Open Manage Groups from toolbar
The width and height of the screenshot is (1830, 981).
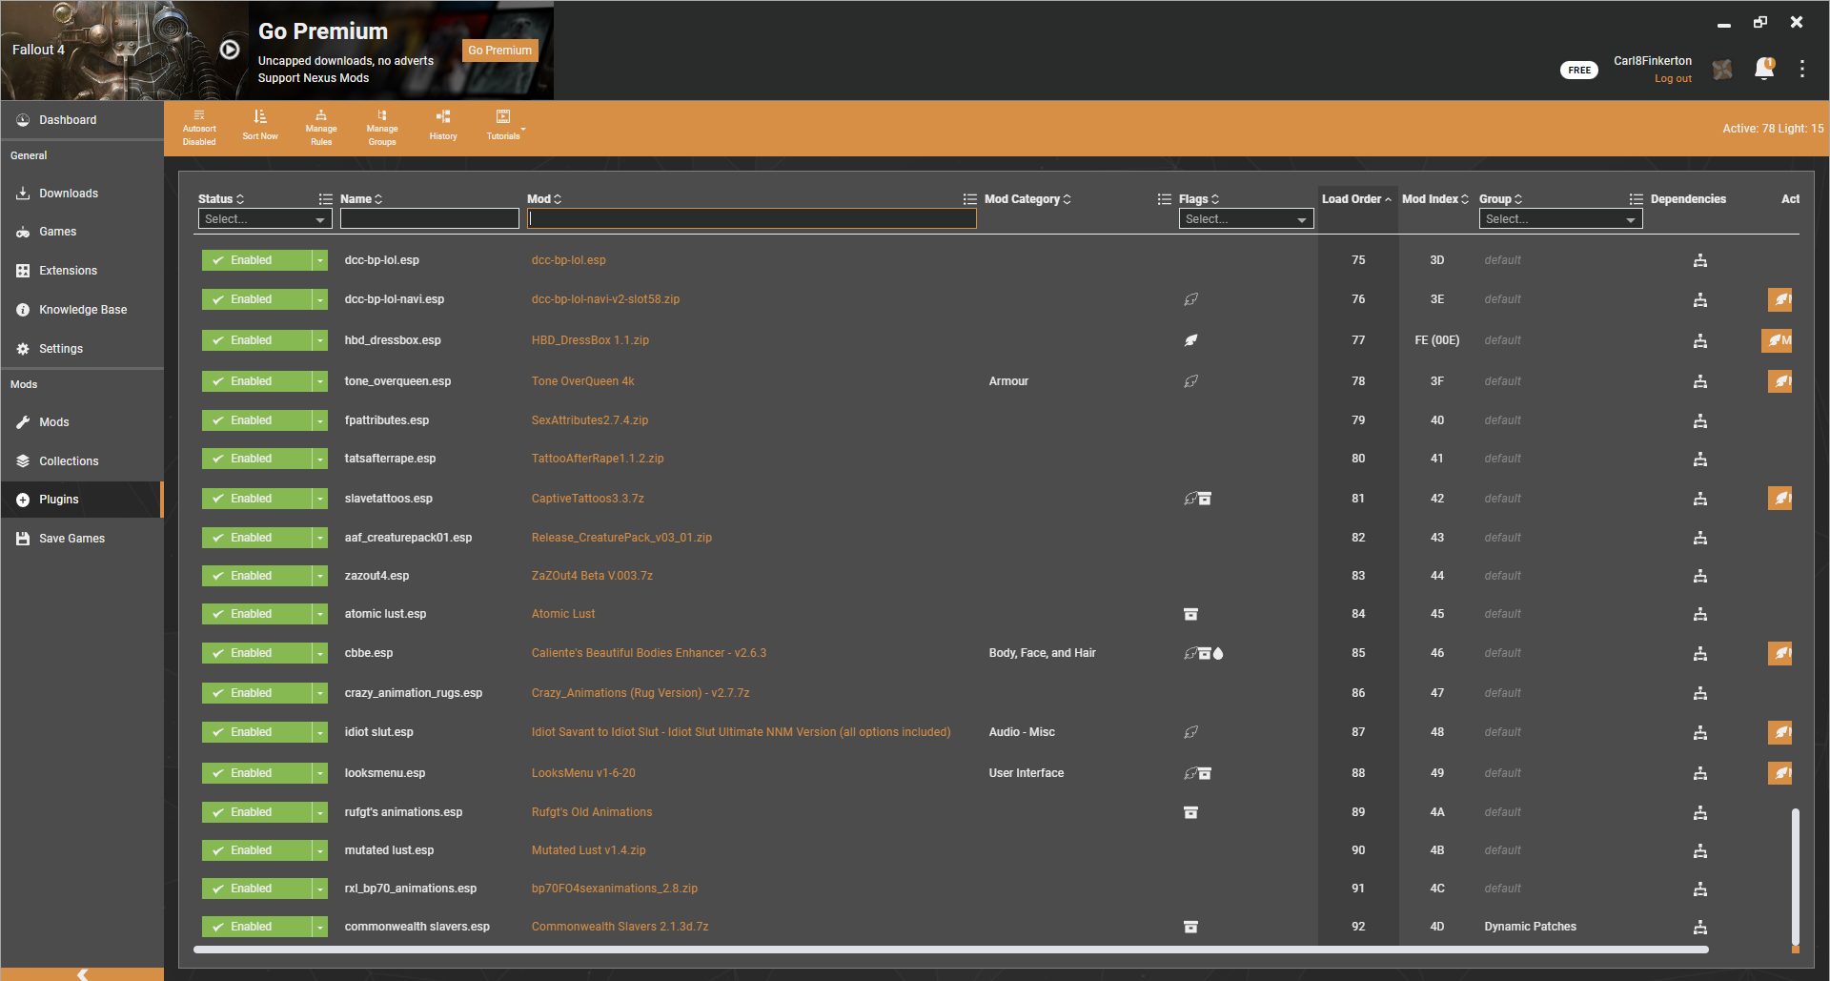point(382,128)
